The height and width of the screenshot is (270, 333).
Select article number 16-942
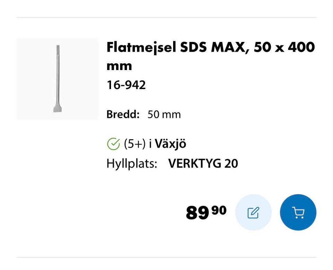tap(126, 85)
